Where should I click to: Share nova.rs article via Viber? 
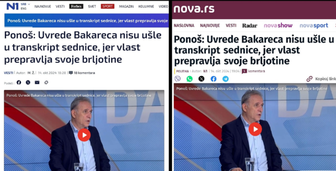click(x=178, y=79)
